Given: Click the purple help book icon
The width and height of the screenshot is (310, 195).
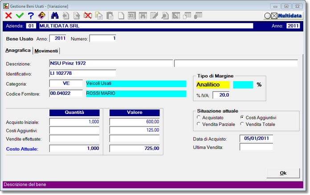Looking at the screenshot, I should tap(41, 16).
